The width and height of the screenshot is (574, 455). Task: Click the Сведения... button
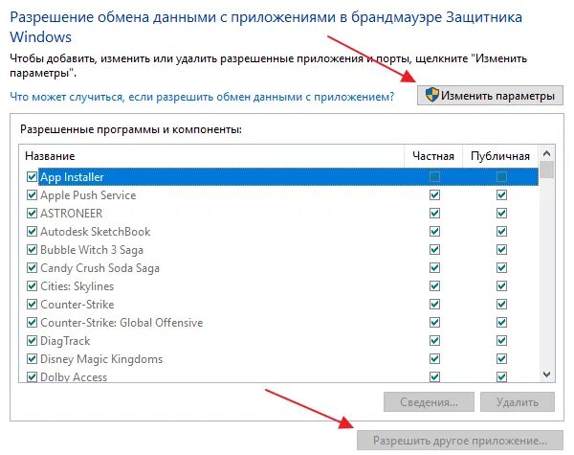(x=429, y=402)
